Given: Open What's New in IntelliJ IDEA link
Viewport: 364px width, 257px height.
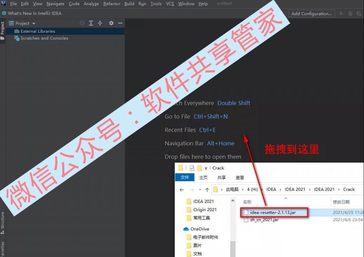Looking at the screenshot, I should (x=34, y=13).
